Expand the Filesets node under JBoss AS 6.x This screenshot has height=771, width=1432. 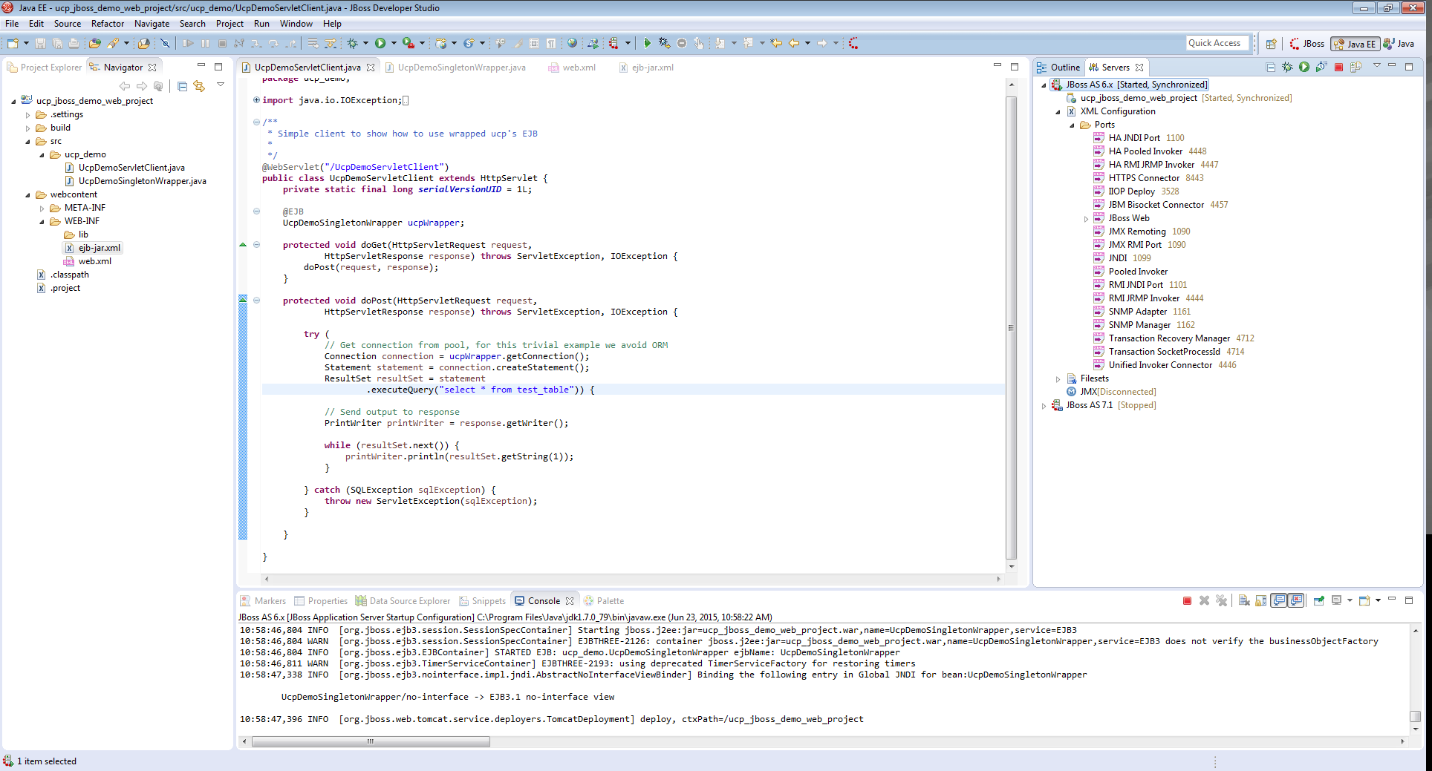[1058, 378]
